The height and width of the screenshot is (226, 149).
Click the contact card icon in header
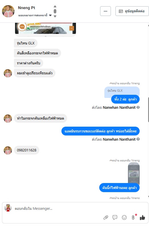point(121,11)
